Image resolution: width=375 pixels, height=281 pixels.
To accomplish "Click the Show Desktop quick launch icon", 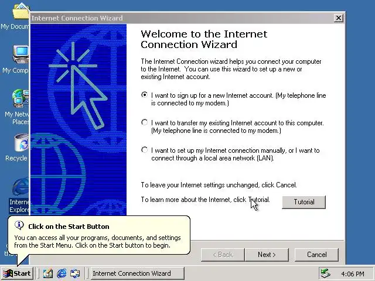I will (x=48, y=273).
